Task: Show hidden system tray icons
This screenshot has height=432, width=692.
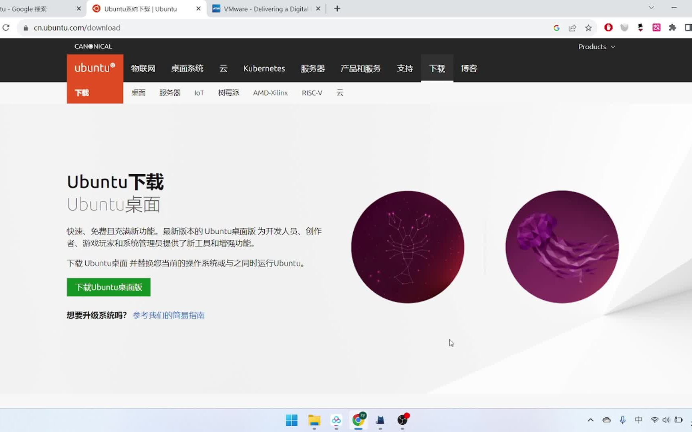Action: point(590,420)
